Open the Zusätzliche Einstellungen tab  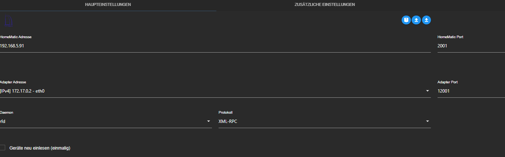pyautogui.click(x=325, y=5)
